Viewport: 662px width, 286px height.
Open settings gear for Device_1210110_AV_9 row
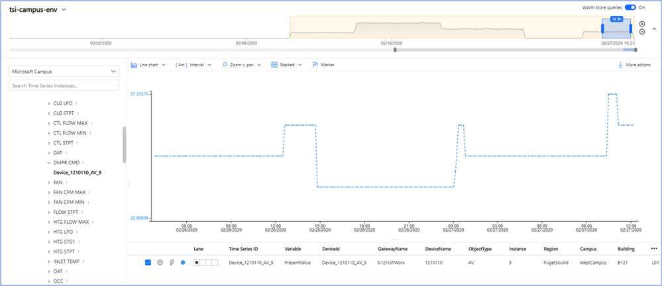click(x=160, y=262)
